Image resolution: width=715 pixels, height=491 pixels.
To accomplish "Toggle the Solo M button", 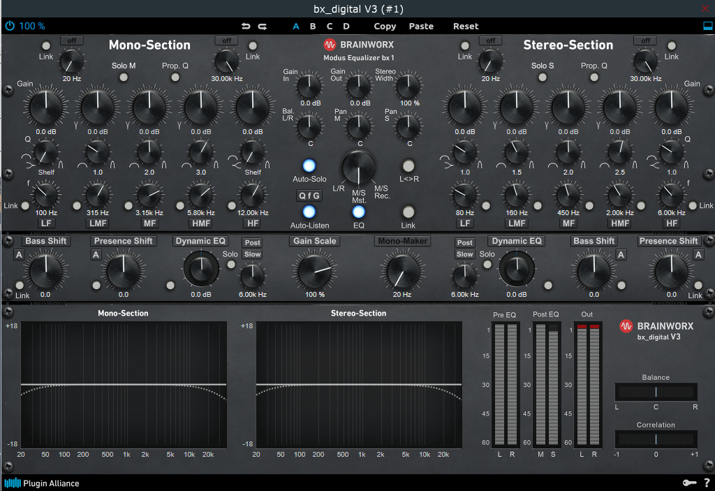I will click(x=124, y=77).
